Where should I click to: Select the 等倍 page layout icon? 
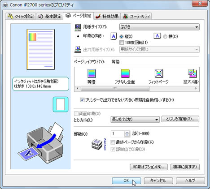(x=92, y=73)
